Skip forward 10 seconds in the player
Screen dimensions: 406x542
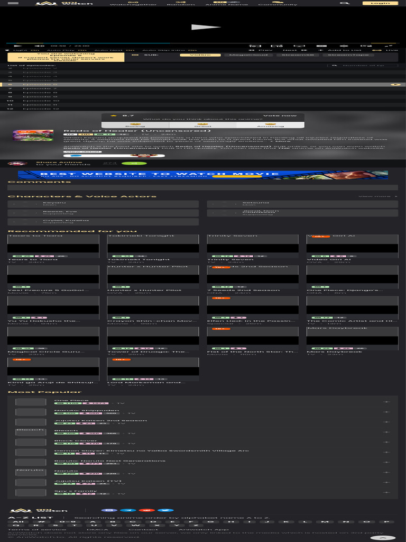pos(277,46)
